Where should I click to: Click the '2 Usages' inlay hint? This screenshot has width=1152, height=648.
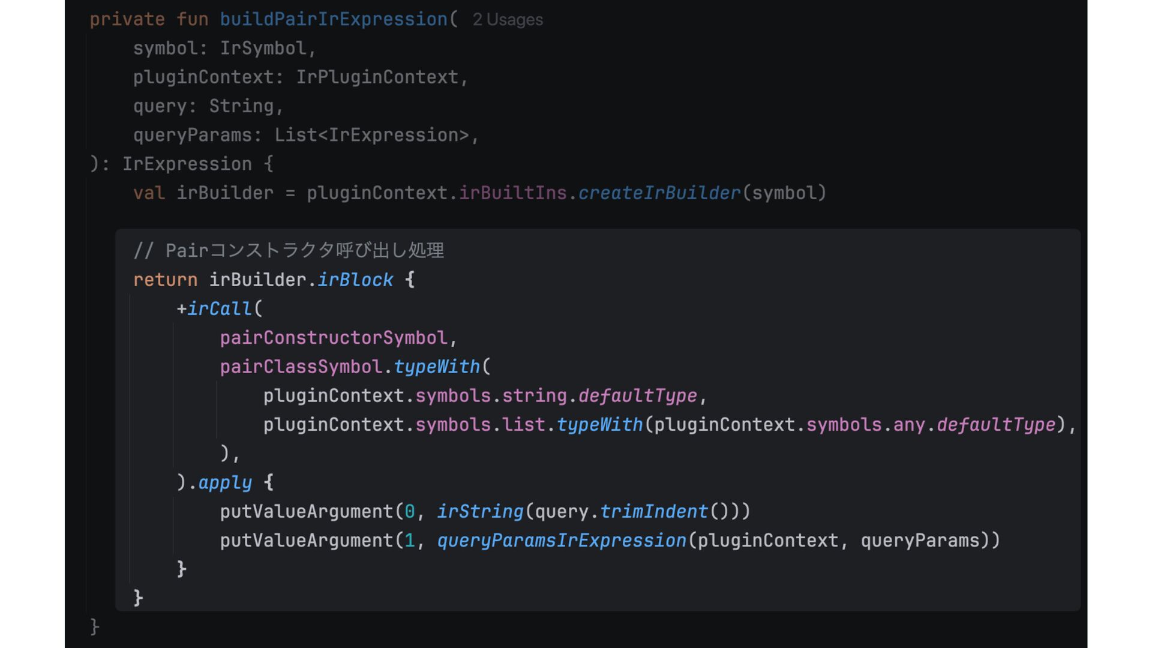(508, 20)
